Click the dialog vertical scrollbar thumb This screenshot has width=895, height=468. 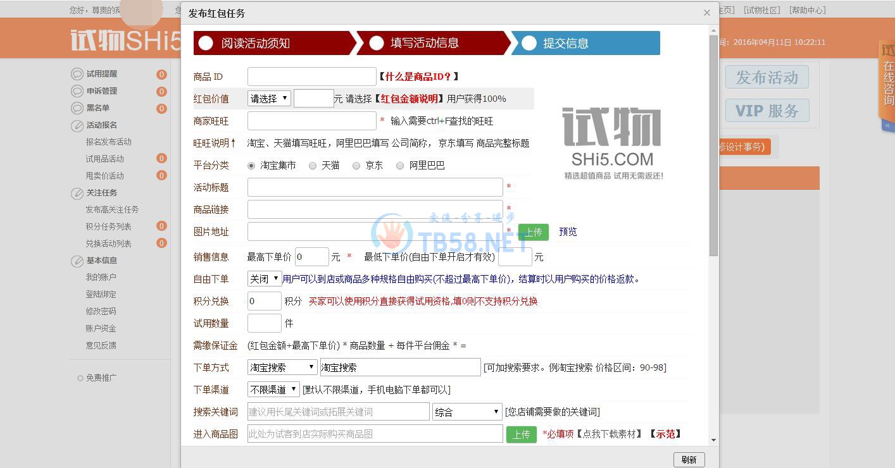[x=714, y=145]
